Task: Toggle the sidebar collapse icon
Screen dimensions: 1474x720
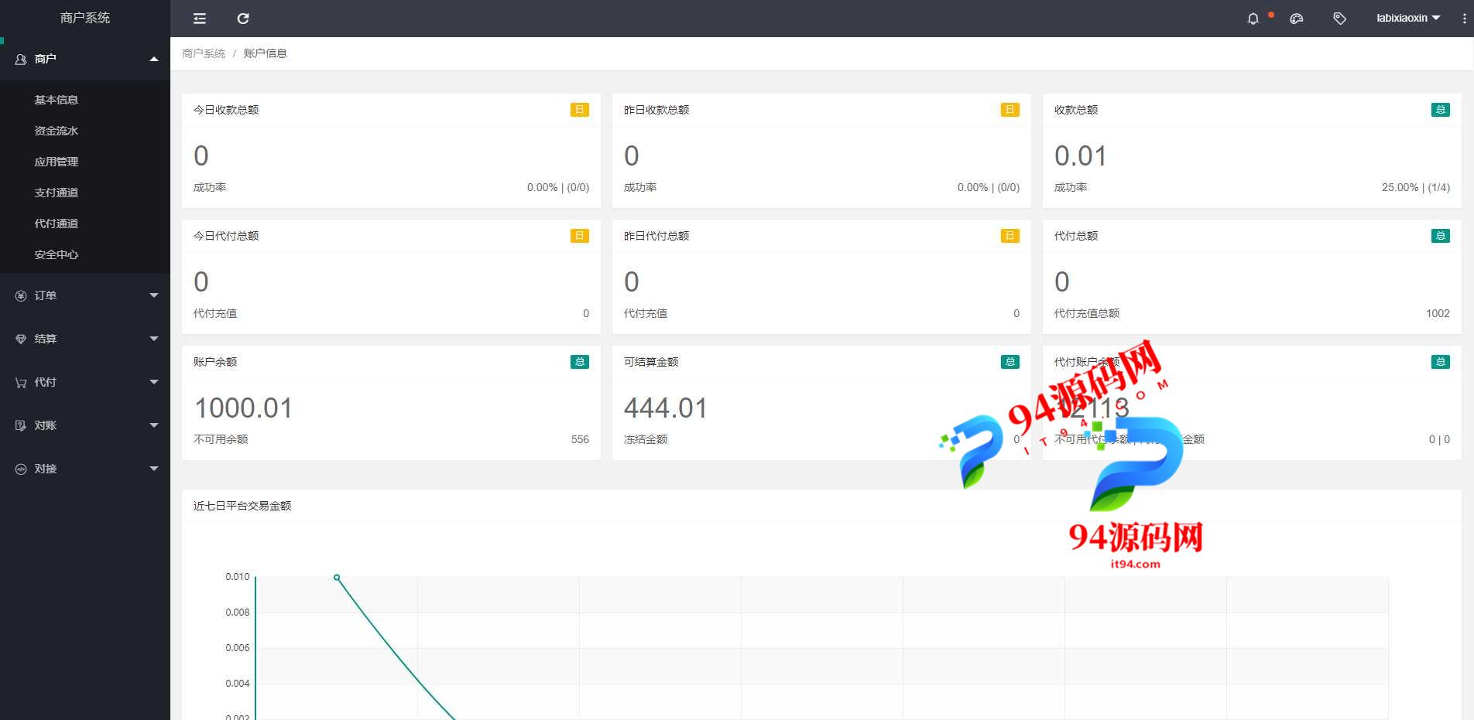Action: [200, 19]
